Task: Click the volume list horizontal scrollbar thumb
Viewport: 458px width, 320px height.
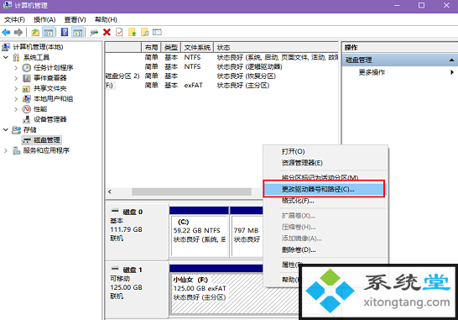Action: click(x=191, y=191)
